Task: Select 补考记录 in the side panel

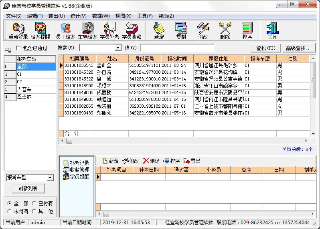Action: [76, 163]
